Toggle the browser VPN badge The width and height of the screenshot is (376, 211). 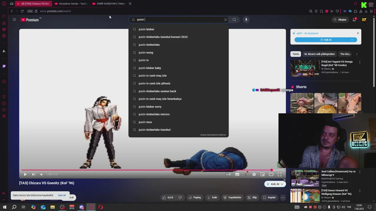tap(30, 11)
